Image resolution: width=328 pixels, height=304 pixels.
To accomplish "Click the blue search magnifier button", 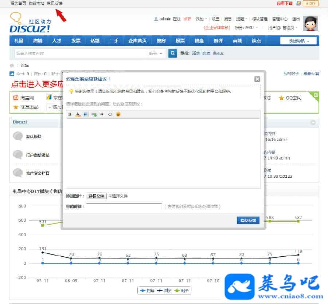I will click(173, 53).
